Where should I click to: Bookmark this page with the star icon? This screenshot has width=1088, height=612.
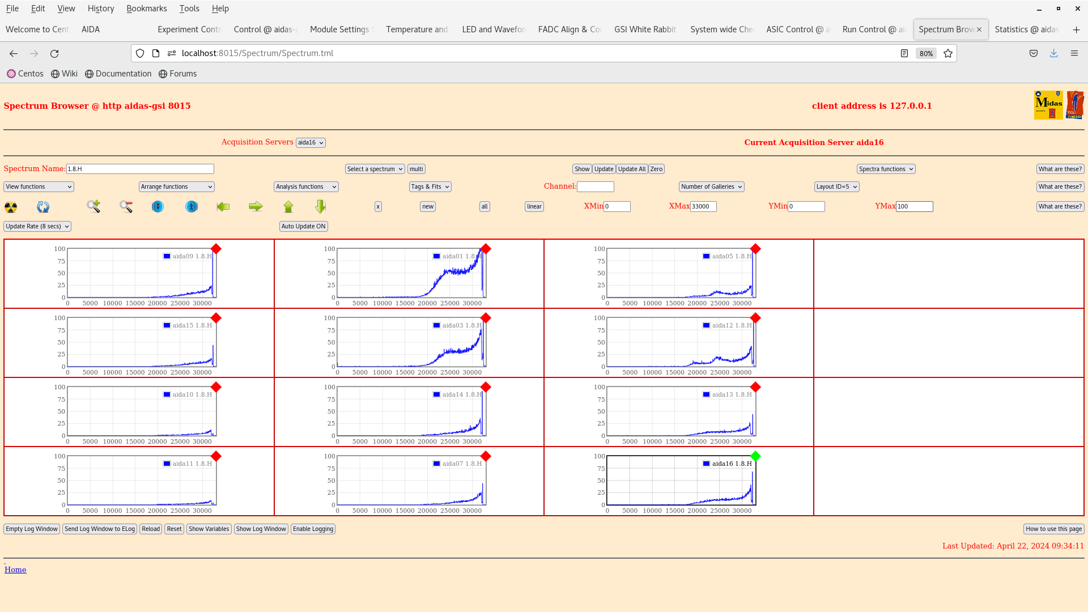click(x=948, y=53)
